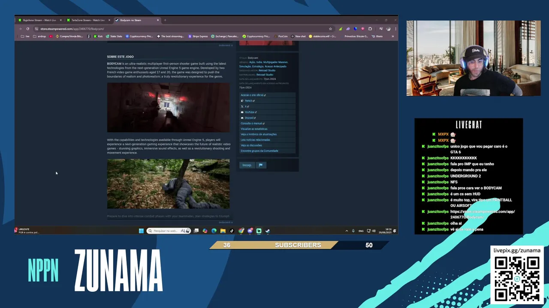
Task: Open the 'Multijogador Massivo' genre link
Action: tap(275, 62)
